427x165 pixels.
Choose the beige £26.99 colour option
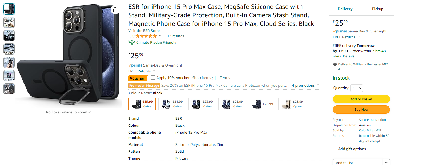pyautogui.click(x=292, y=104)
